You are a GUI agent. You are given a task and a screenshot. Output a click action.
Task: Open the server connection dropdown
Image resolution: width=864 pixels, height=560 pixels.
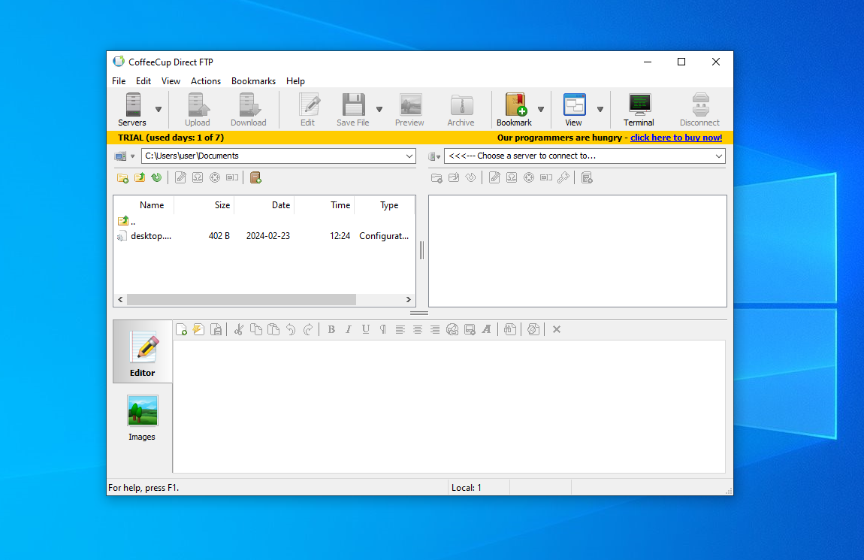point(719,156)
